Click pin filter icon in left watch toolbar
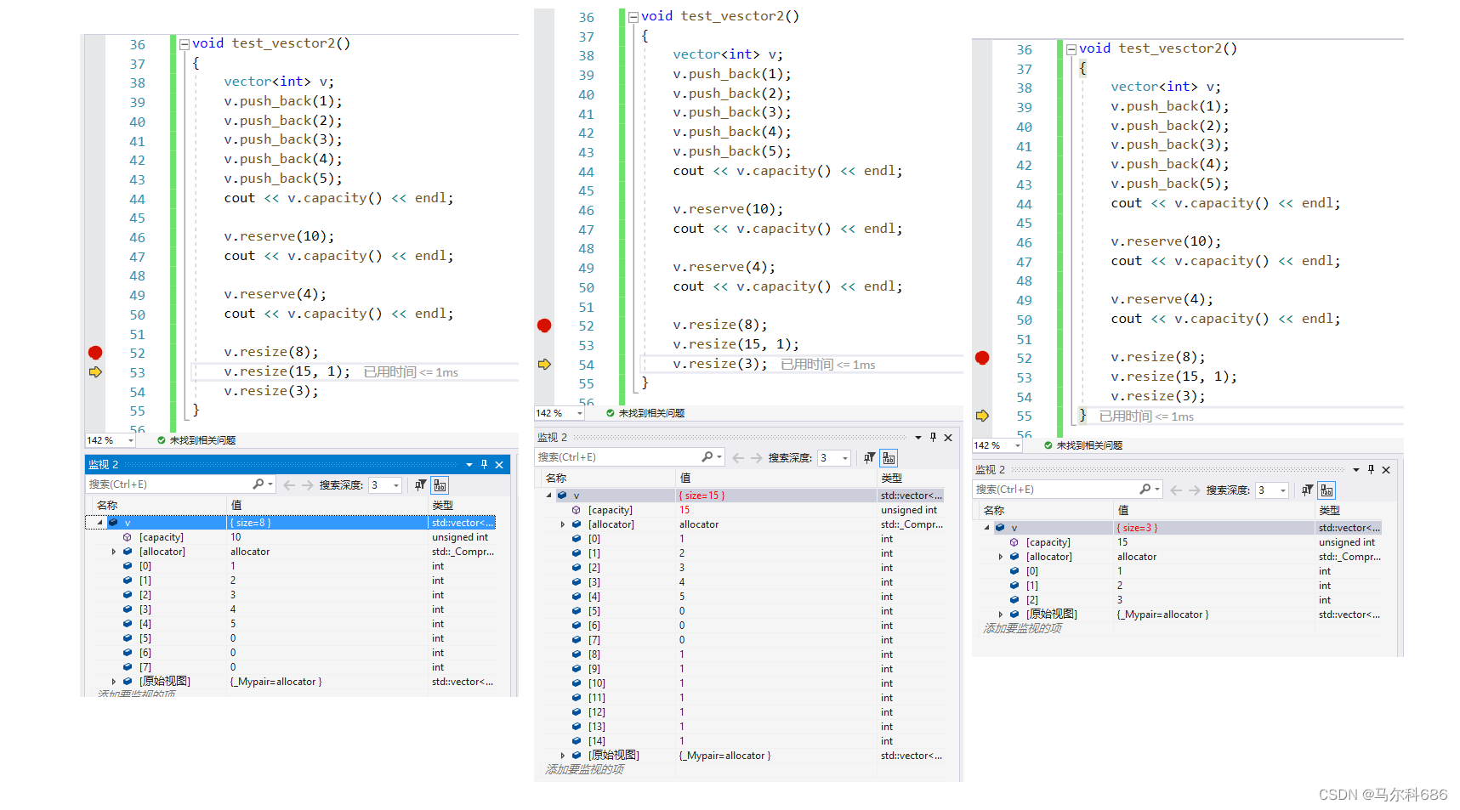This screenshot has width=1460, height=810. [x=420, y=485]
